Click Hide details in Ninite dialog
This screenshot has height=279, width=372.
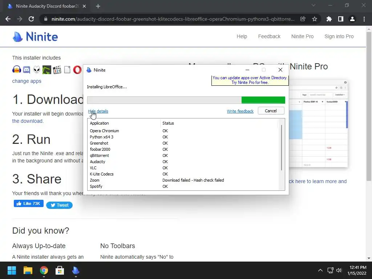coord(98,111)
